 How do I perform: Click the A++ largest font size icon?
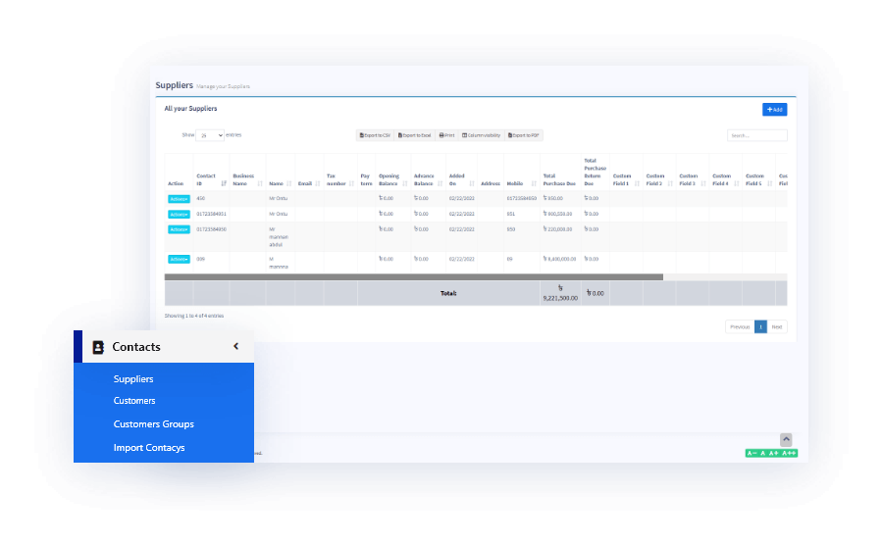[x=789, y=453]
